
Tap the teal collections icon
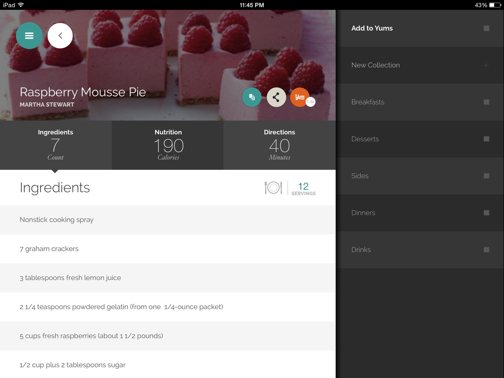[x=252, y=97]
